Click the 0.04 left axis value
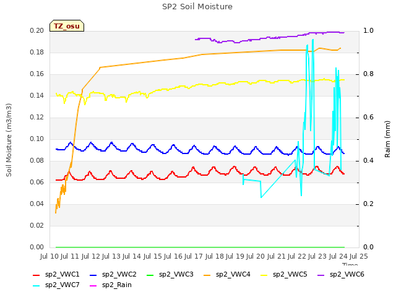Screen dimensions: 396x297 click(37, 204)
